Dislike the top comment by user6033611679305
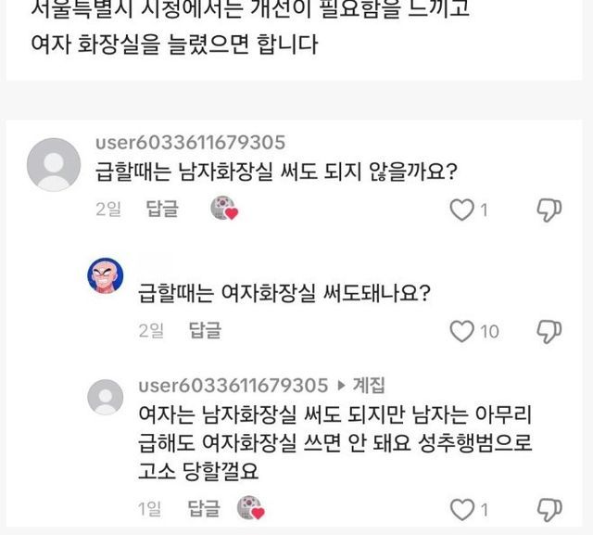Screen dimensions: 593x535 pyautogui.click(x=549, y=210)
